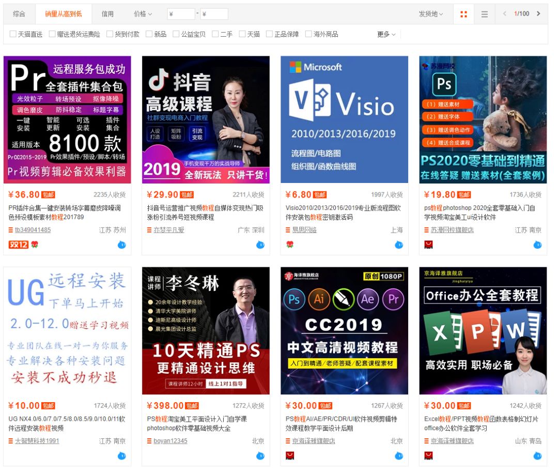Chat with Excel教程 seller via Wangwang icon
Viewport: 558px width, 472px height.
click(x=538, y=455)
